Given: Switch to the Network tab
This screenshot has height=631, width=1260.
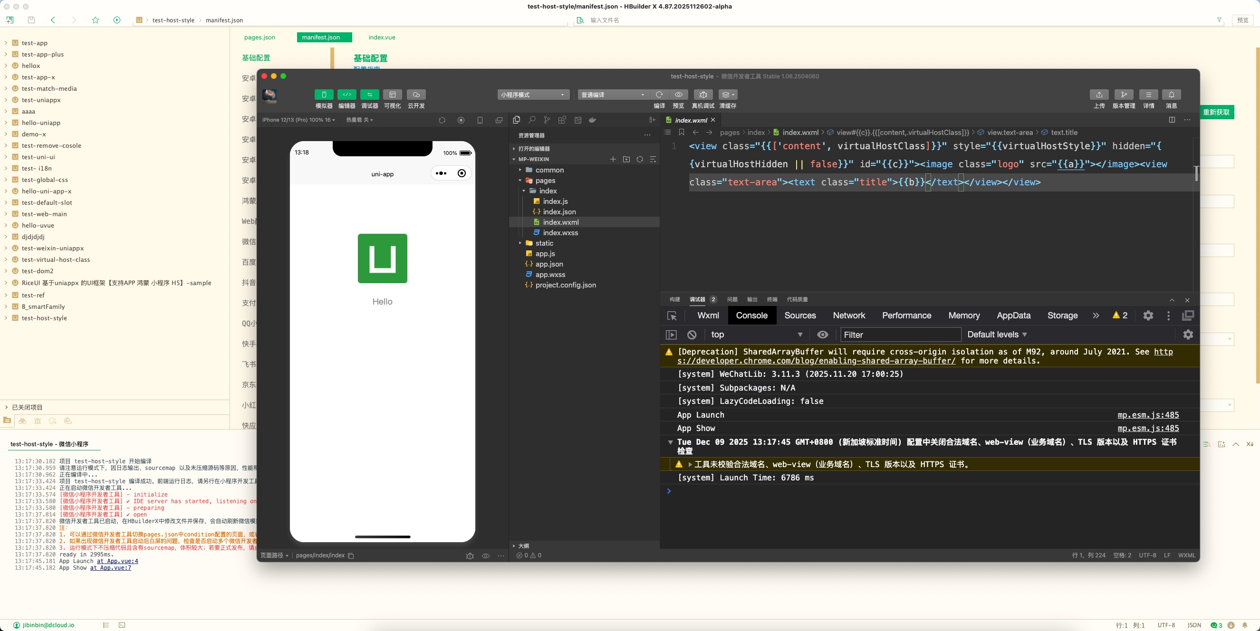Looking at the screenshot, I should [849, 315].
